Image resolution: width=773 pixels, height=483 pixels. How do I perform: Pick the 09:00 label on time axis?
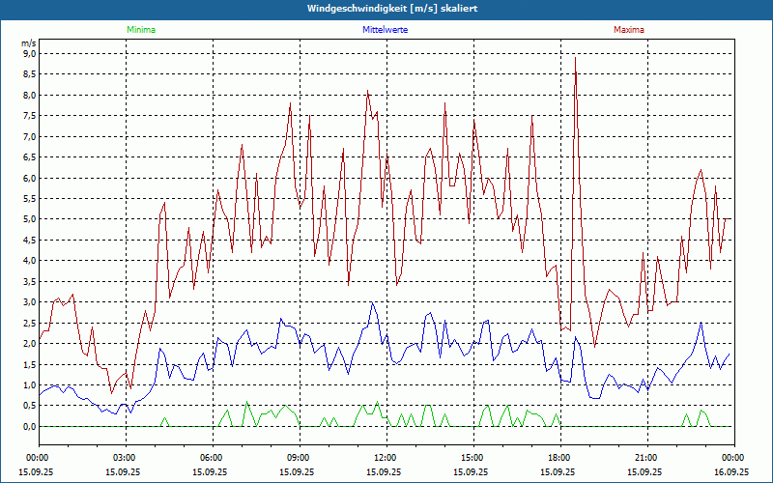(299, 458)
